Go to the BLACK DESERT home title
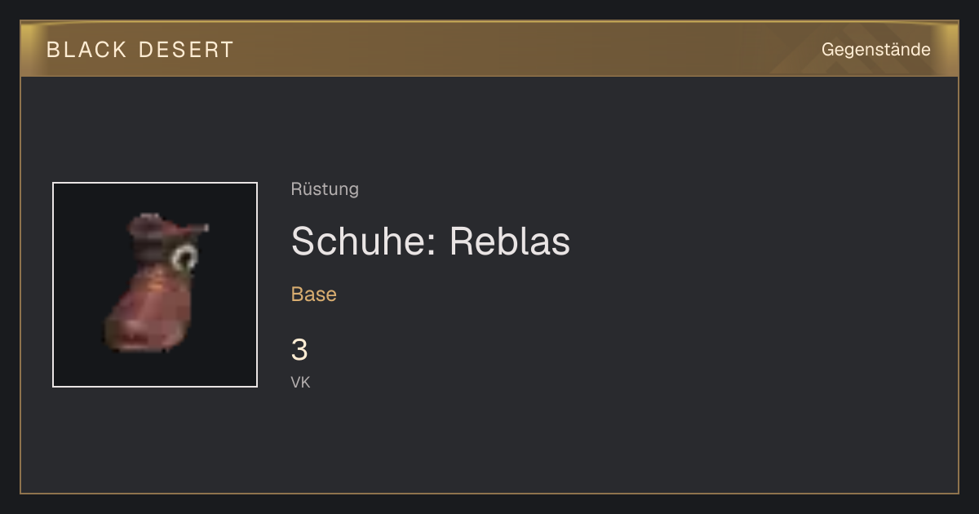The image size is (979, 514). tap(140, 50)
